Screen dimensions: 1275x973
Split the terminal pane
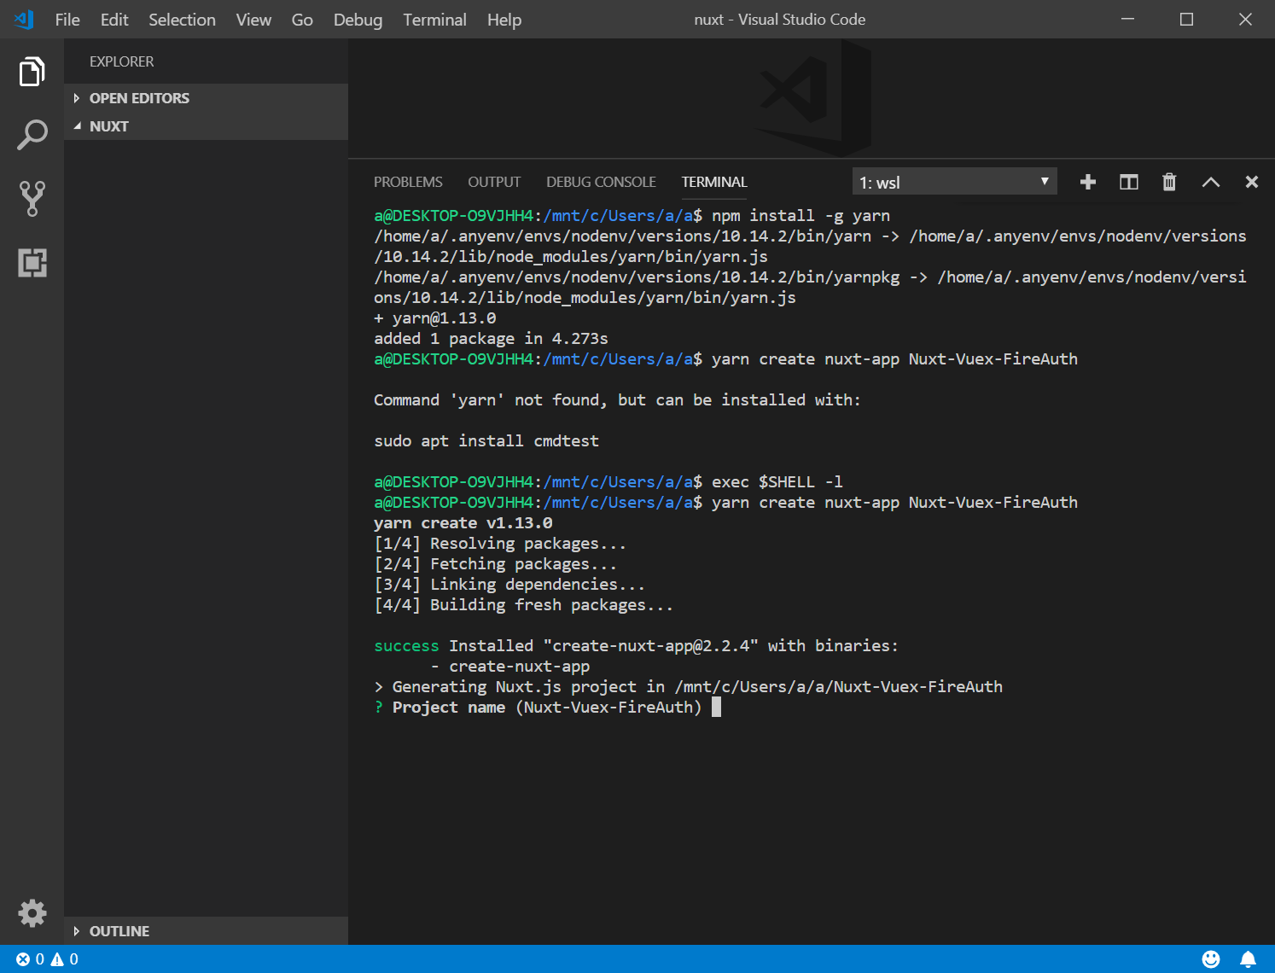(x=1128, y=182)
